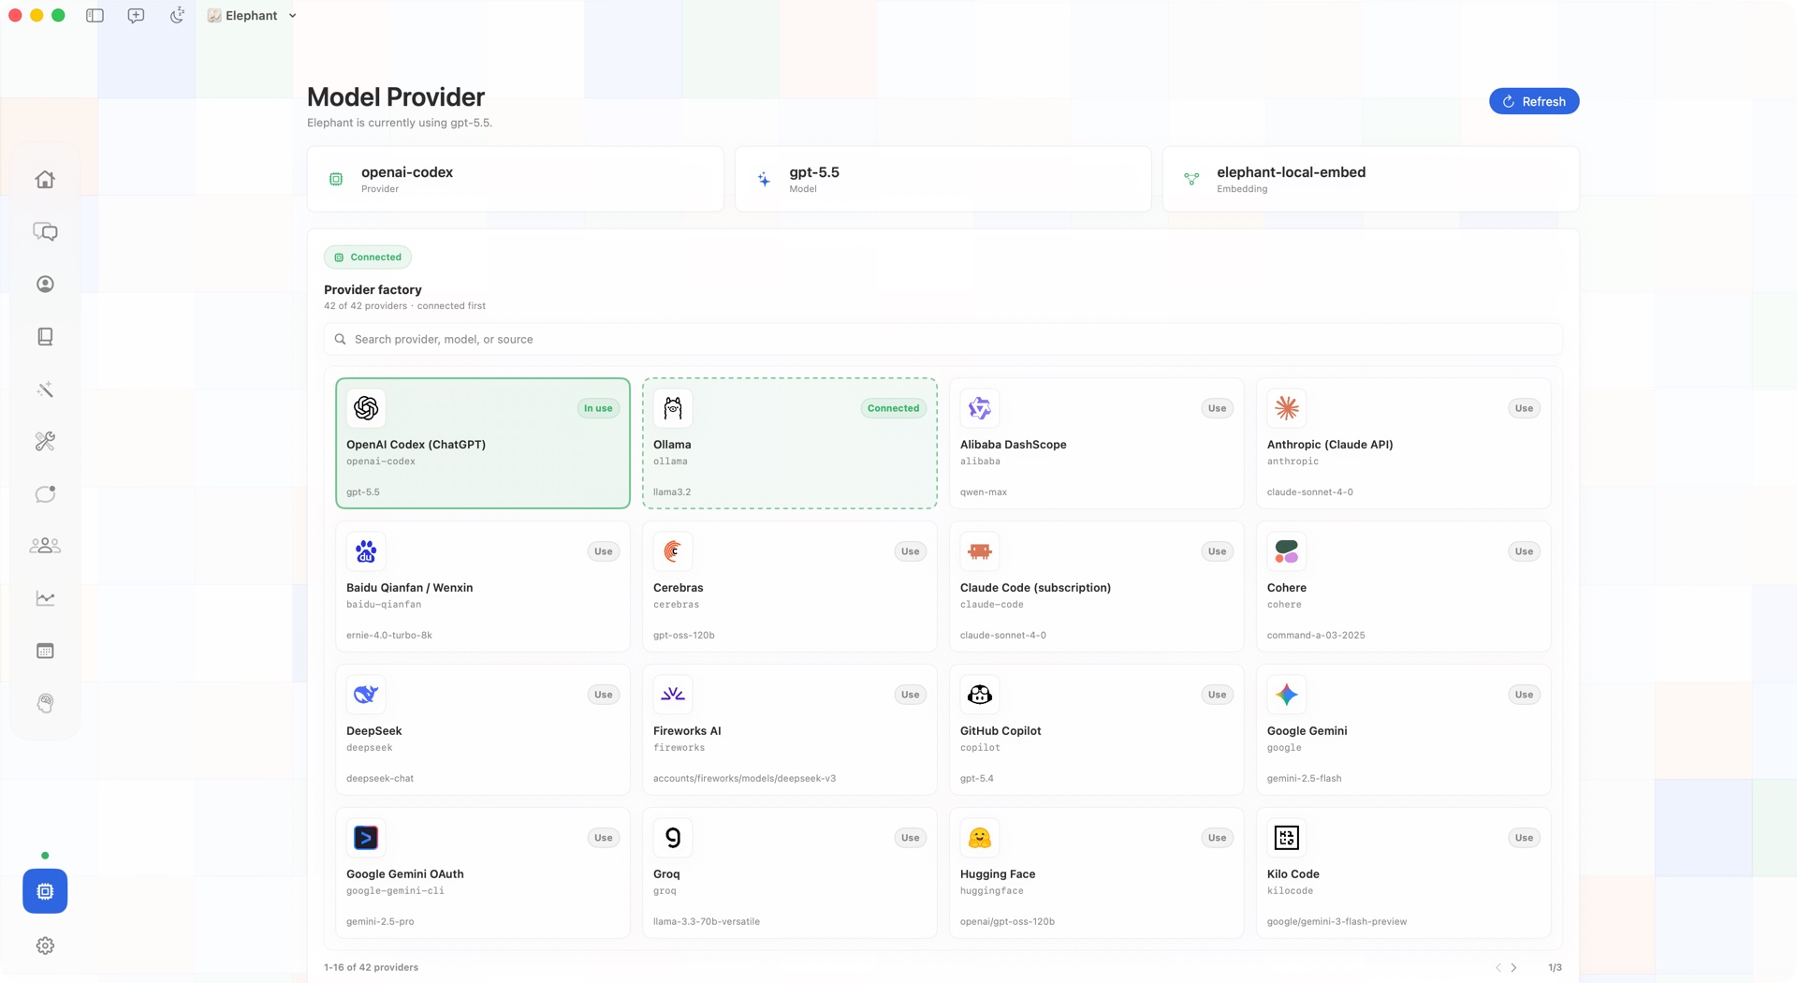Click the Baidu Qianfan paw logo
1797x983 pixels.
tap(366, 551)
